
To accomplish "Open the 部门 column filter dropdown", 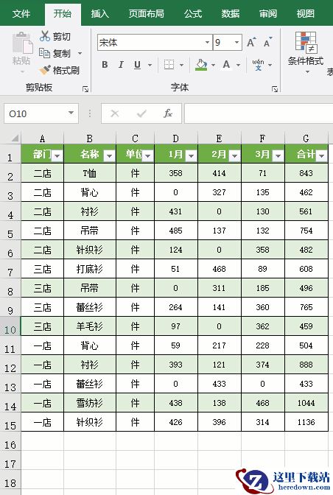I will [x=57, y=155].
